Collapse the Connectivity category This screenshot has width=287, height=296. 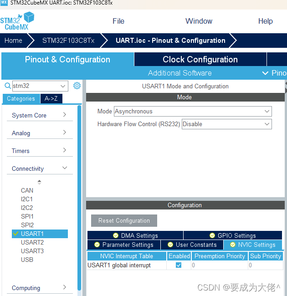[x=40, y=168]
